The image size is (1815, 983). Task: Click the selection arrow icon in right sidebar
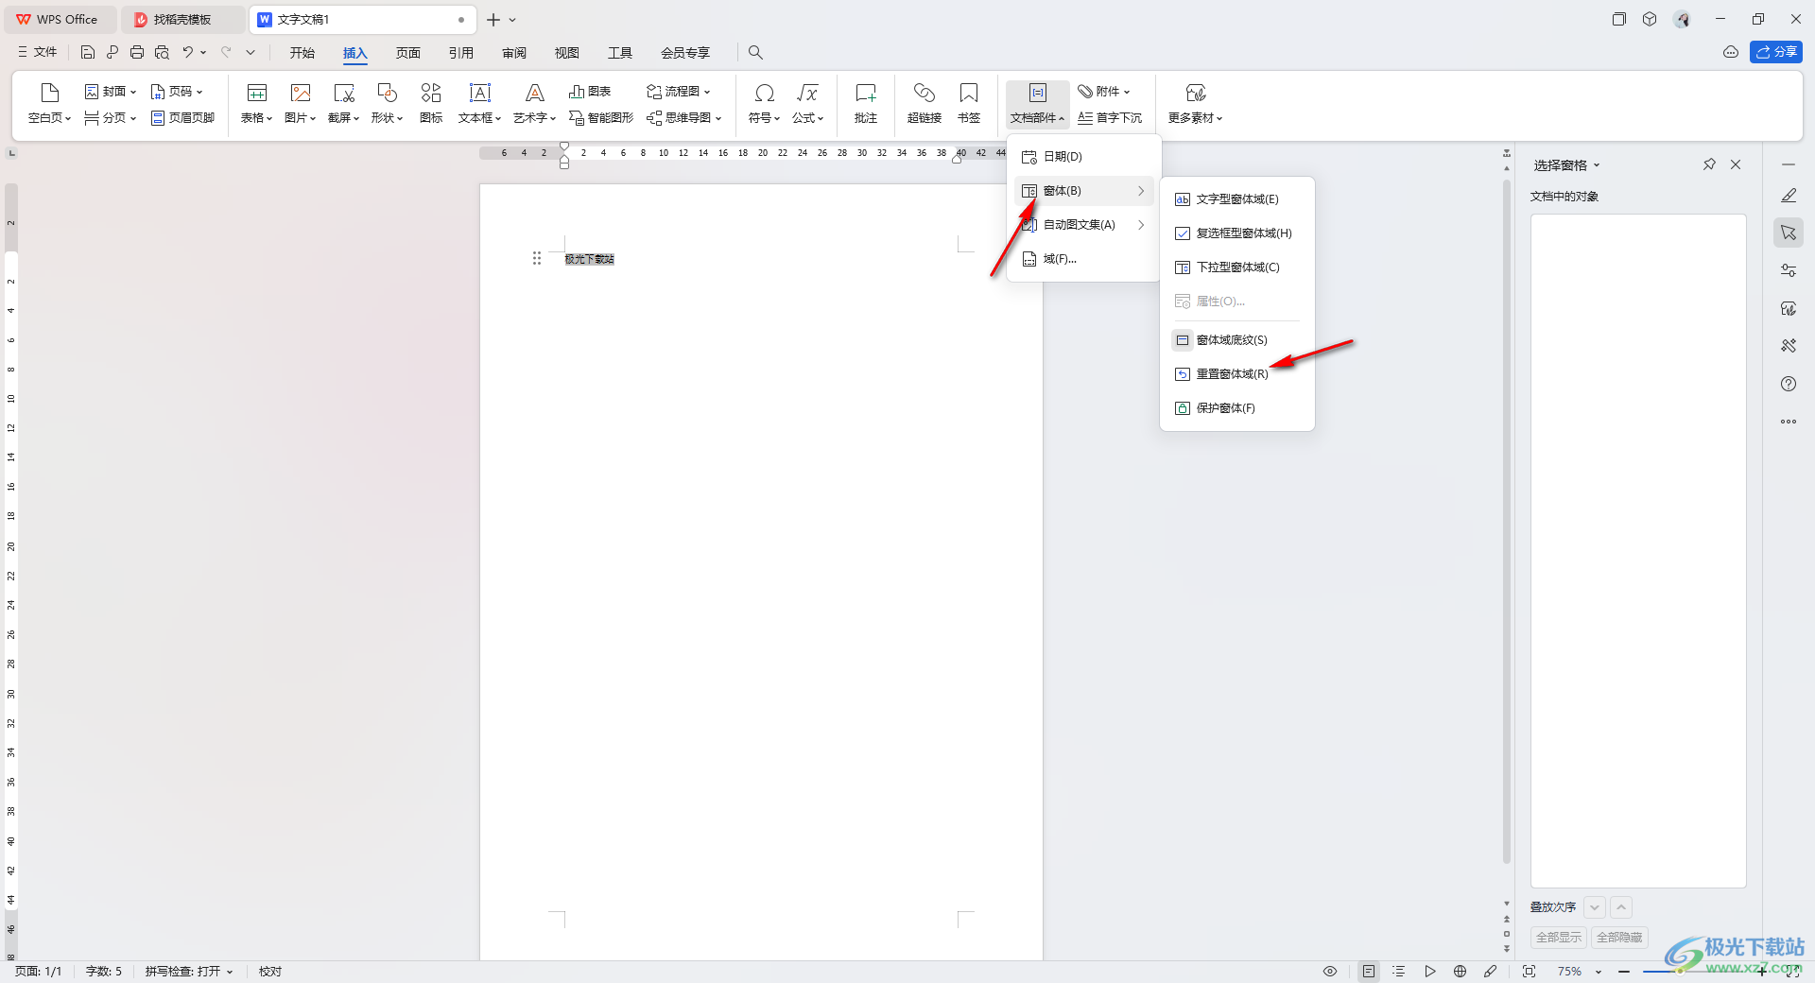(x=1789, y=233)
